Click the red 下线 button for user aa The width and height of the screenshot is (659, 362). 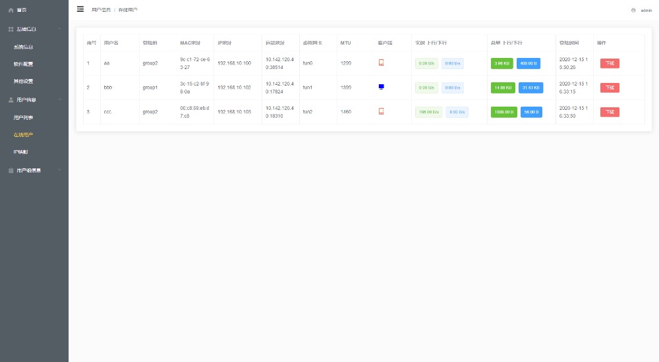click(610, 63)
